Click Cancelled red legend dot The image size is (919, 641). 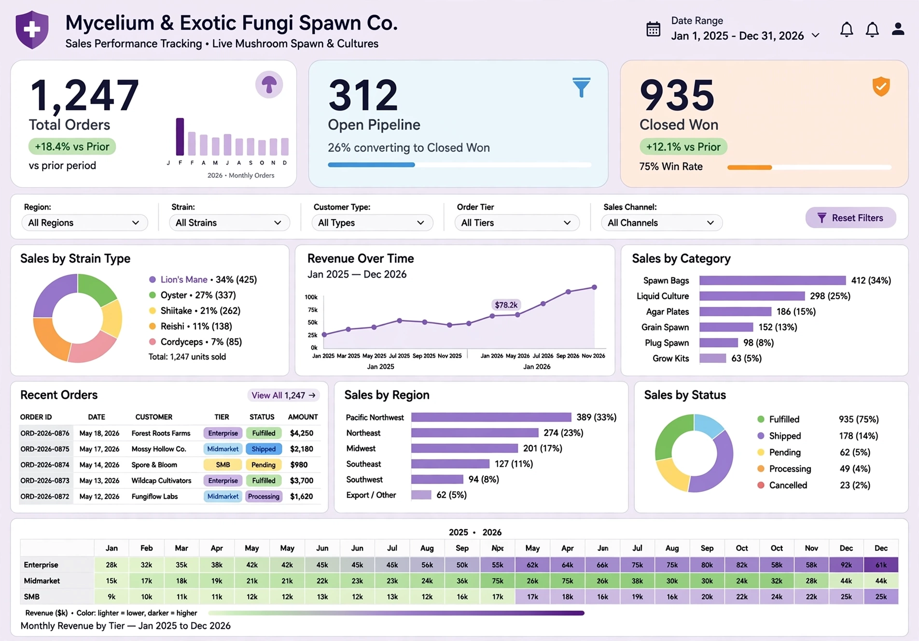tap(761, 485)
